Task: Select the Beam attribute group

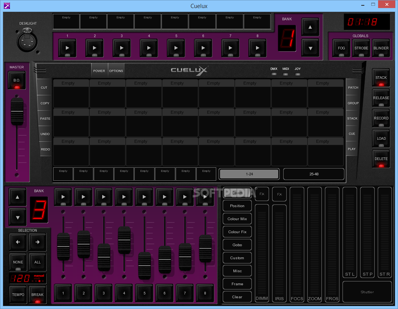Action: pyautogui.click(x=237, y=193)
